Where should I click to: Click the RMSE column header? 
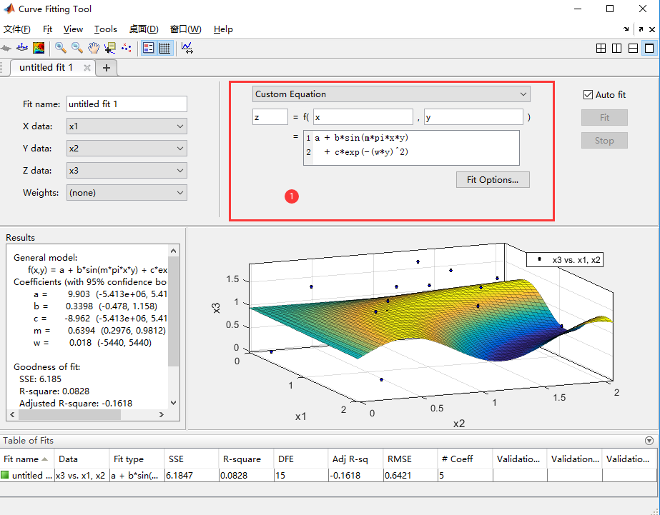(410, 459)
